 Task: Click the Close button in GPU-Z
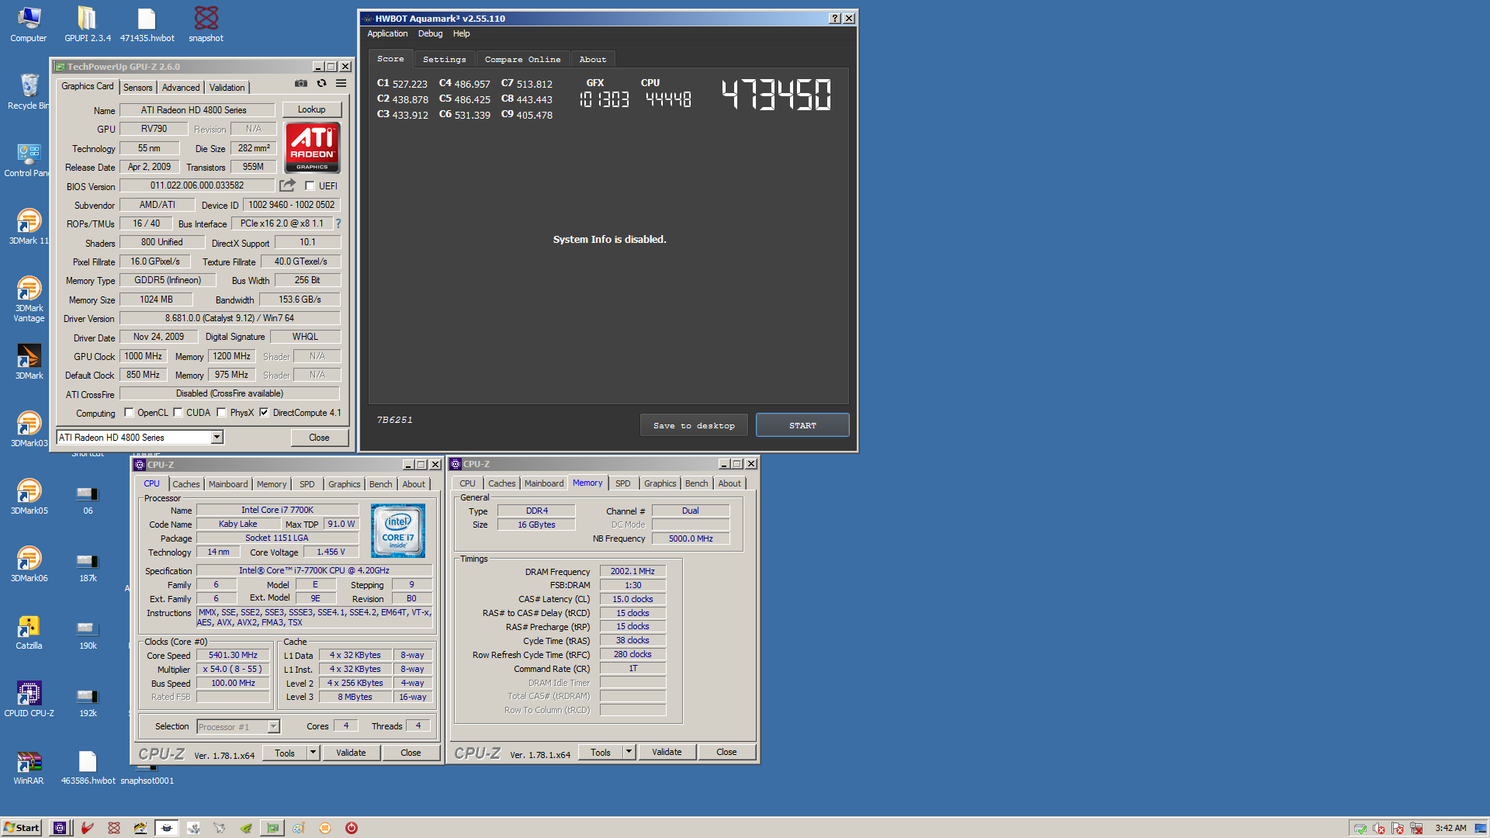coord(319,438)
